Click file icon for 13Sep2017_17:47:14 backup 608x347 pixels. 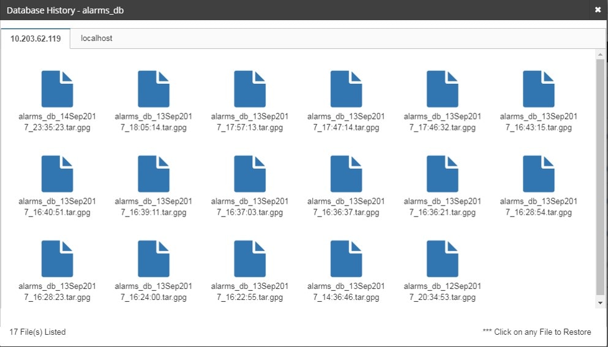(346, 89)
